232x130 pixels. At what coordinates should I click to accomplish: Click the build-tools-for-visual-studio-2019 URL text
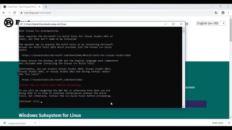76,55
